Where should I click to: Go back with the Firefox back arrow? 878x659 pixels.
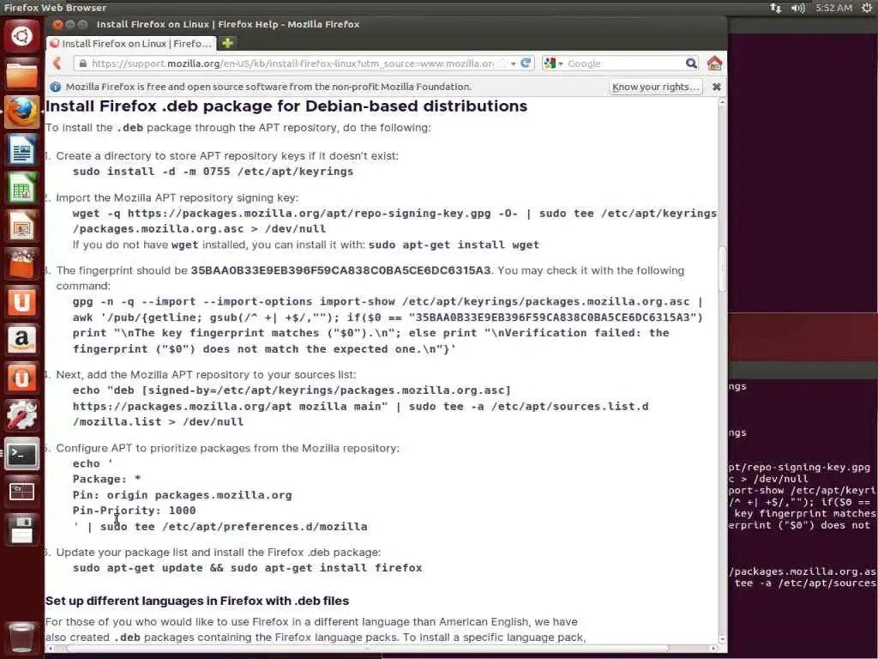[57, 63]
